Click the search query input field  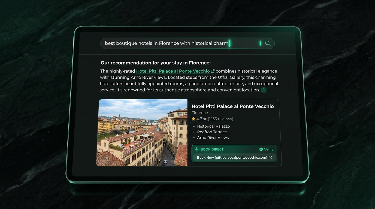point(187,43)
